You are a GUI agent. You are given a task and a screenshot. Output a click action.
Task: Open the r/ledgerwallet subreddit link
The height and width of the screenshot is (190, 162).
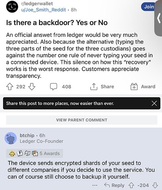[37, 3]
